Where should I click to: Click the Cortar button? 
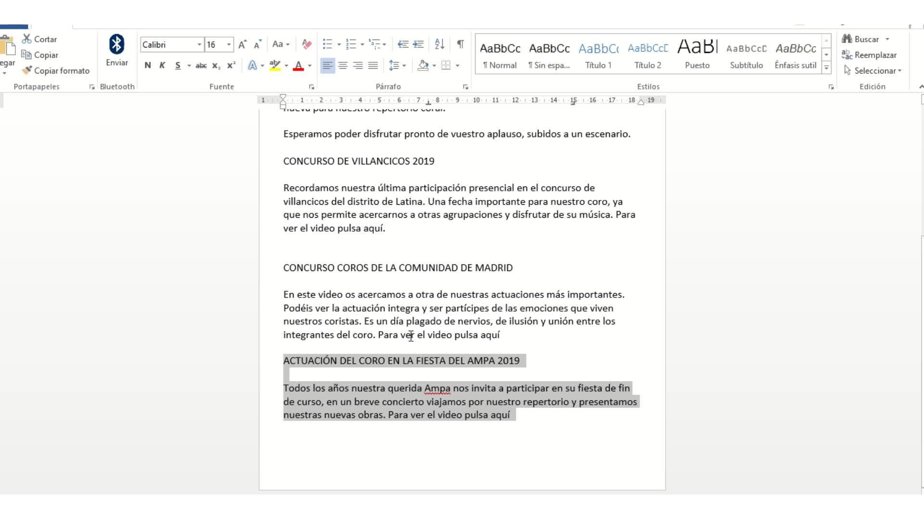tap(39, 39)
